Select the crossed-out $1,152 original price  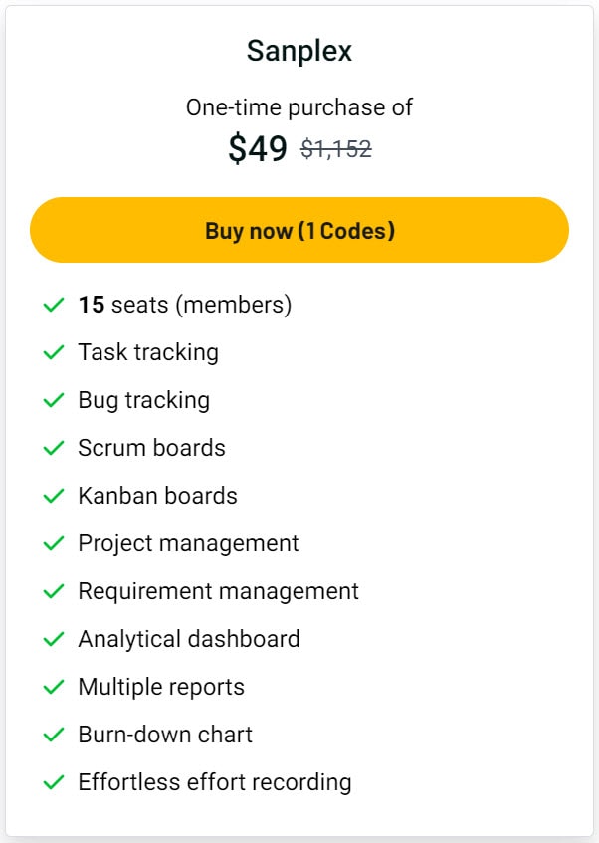(335, 148)
